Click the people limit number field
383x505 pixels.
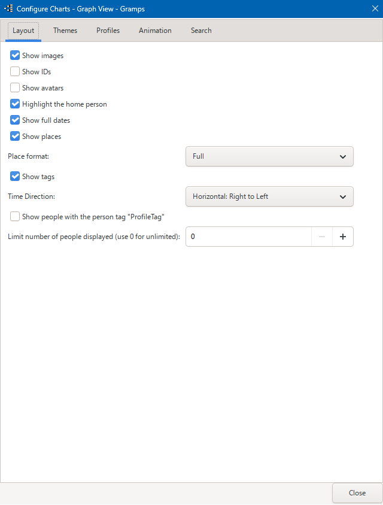[x=248, y=237]
